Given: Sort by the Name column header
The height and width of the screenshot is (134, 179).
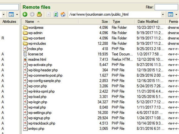Looking at the screenshot, I should pyautogui.click(x=50, y=21).
